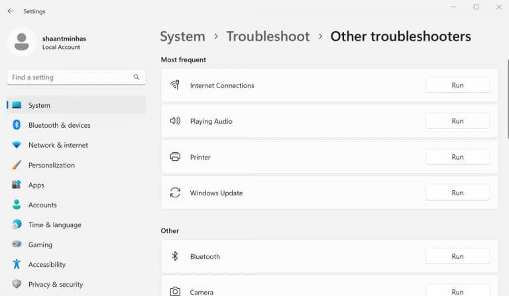
Task: Click the Internet Connections label
Action: click(x=222, y=85)
